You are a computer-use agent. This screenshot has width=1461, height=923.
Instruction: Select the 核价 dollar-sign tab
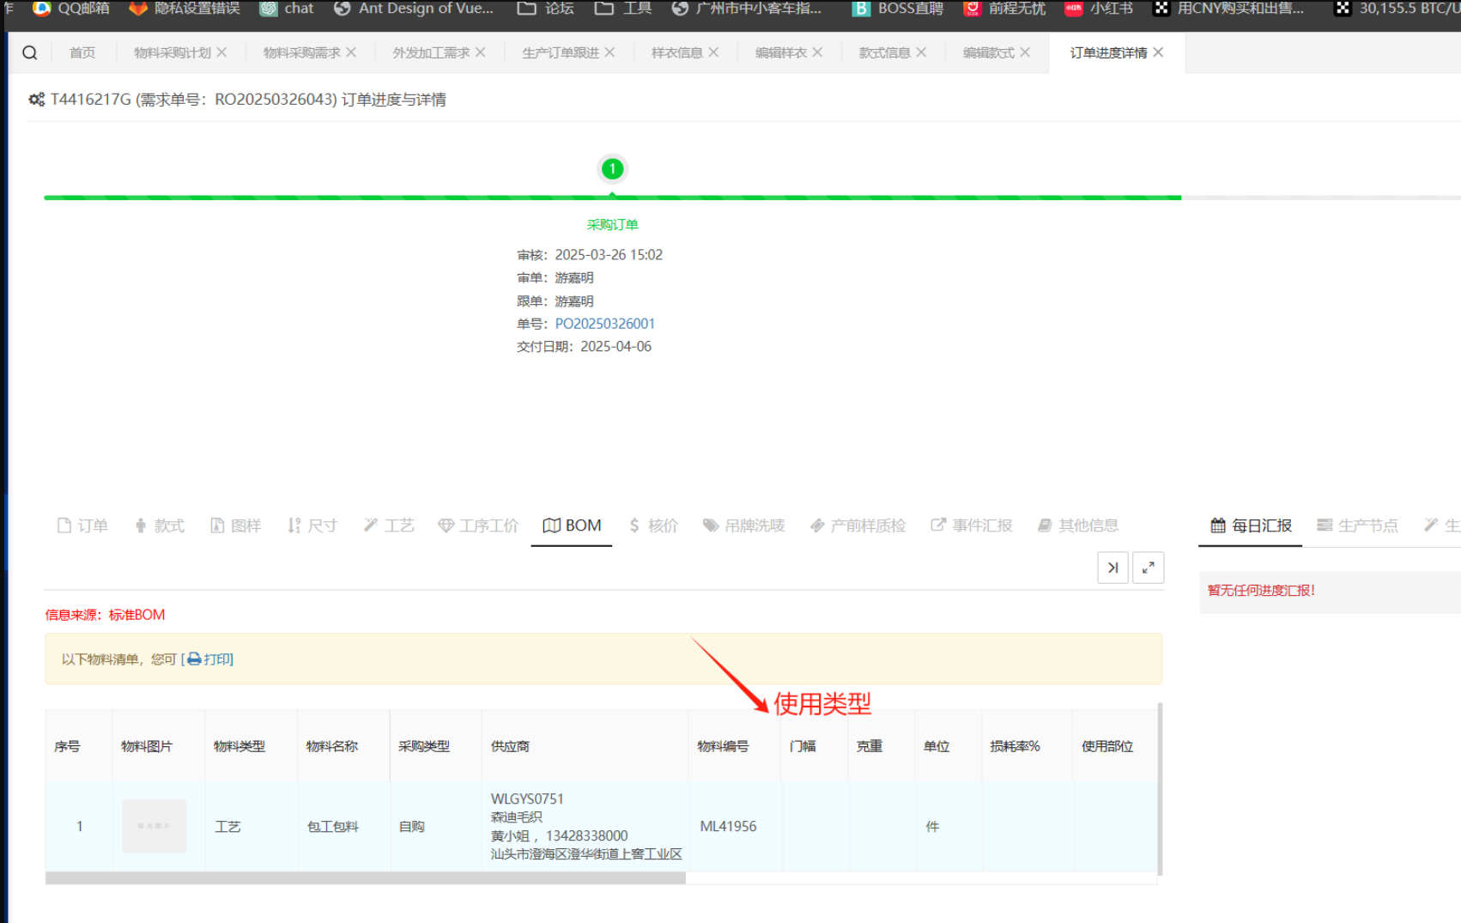coord(653,525)
